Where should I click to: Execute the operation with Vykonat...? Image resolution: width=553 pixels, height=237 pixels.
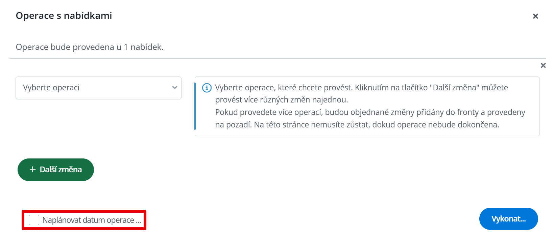coord(508,219)
